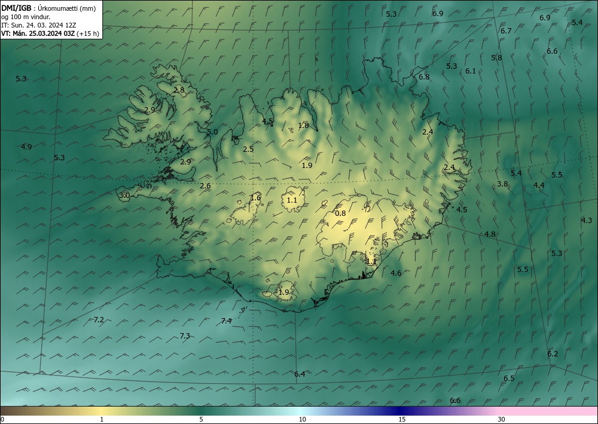Select the valid time 'VT: Mán. 25.03.2024 03Z'
This screenshot has height=424, width=598.
[x=38, y=33]
